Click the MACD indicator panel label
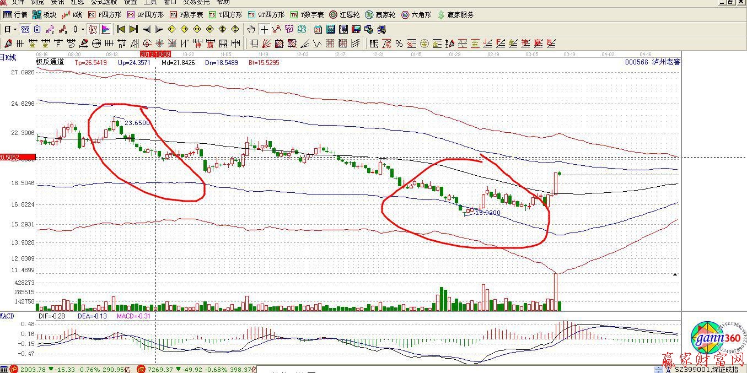This screenshot has width=747, height=373. pyautogui.click(x=7, y=316)
